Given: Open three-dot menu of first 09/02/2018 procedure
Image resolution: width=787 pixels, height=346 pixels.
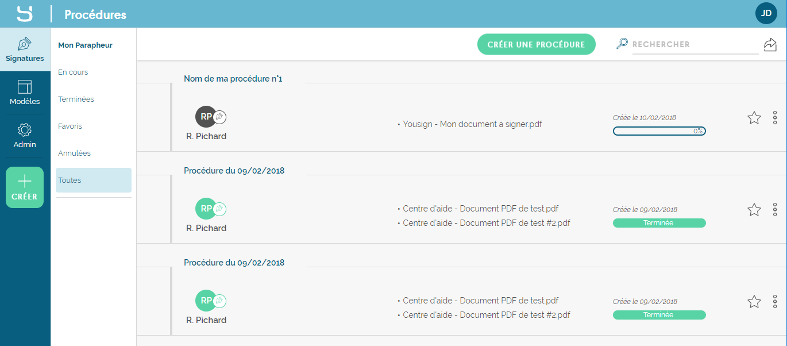Looking at the screenshot, I should pyautogui.click(x=775, y=210).
